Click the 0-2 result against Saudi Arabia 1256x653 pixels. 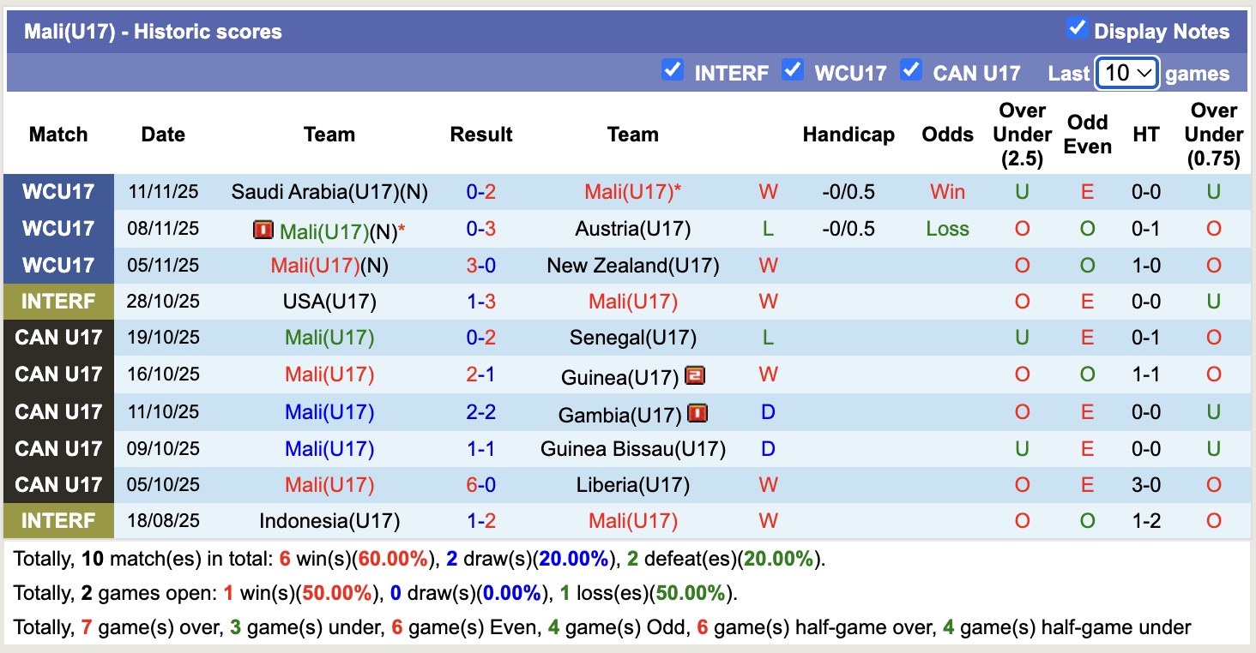coord(481,192)
